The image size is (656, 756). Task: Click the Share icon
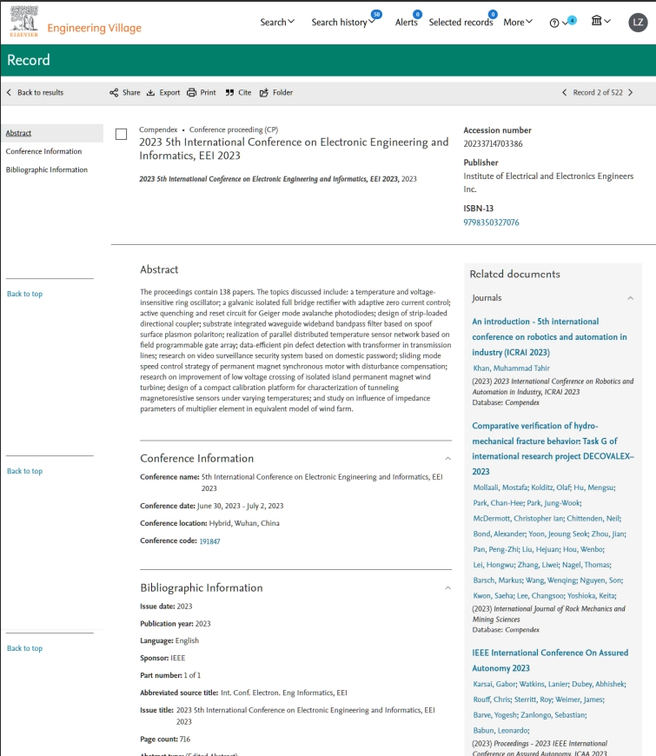pyautogui.click(x=114, y=93)
